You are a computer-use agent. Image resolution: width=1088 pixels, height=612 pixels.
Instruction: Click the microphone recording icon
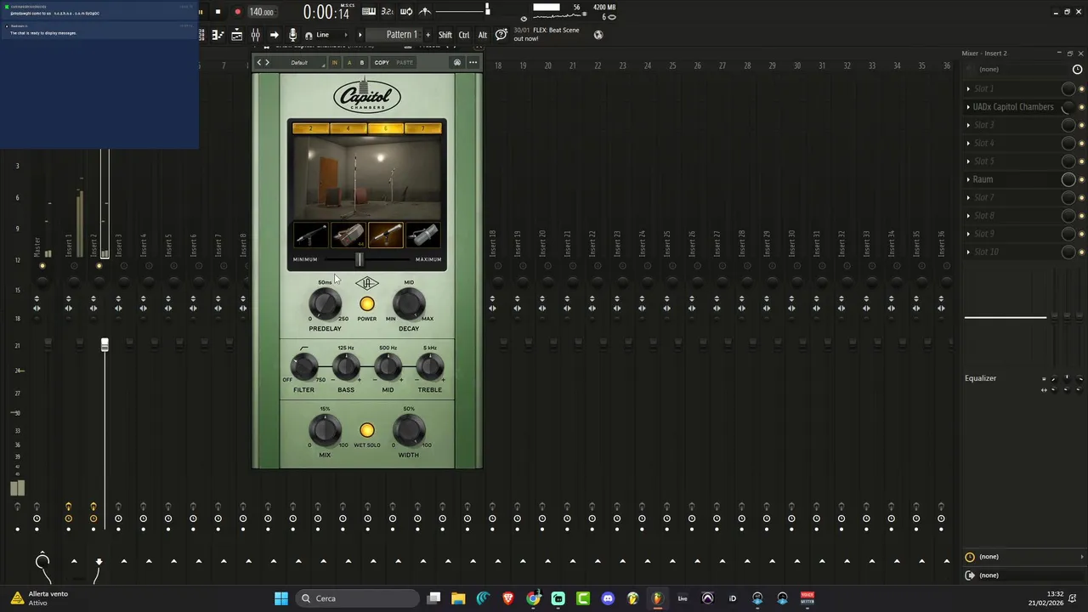pos(292,35)
